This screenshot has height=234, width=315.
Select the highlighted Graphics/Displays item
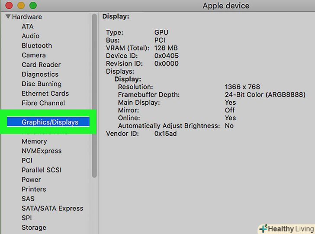(x=50, y=122)
